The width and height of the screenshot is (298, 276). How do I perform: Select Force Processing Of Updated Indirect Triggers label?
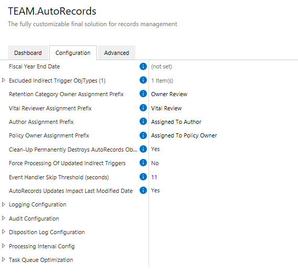[x=67, y=163]
